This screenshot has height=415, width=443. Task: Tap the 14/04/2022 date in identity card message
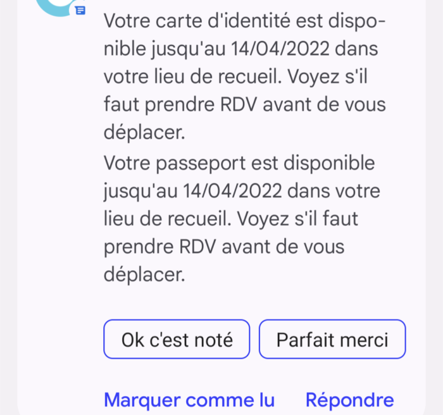[280, 48]
